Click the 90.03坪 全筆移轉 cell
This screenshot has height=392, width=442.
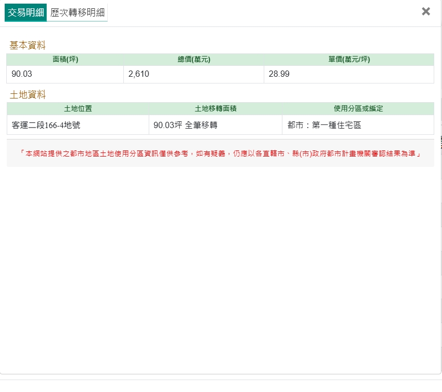186,125
